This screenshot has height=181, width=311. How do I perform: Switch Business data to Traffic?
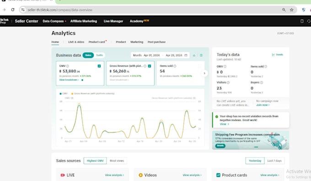(x=100, y=55)
